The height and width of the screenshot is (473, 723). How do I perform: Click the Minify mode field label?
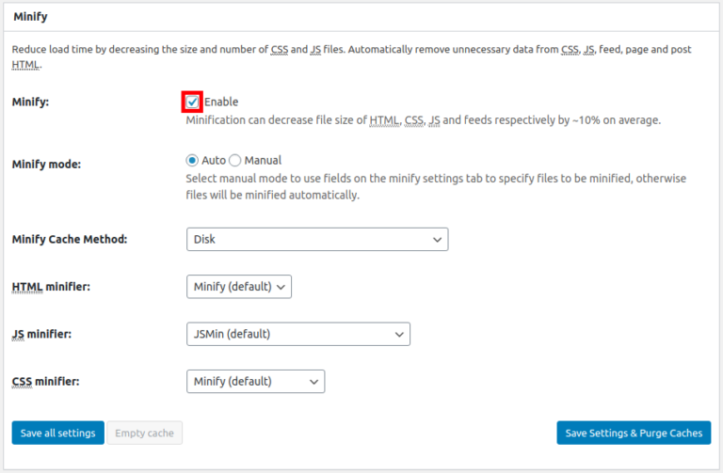click(46, 164)
